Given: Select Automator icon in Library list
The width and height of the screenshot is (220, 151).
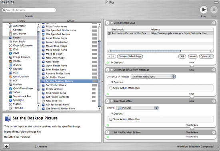Looking at the screenshot, I should (x=10, y=26).
